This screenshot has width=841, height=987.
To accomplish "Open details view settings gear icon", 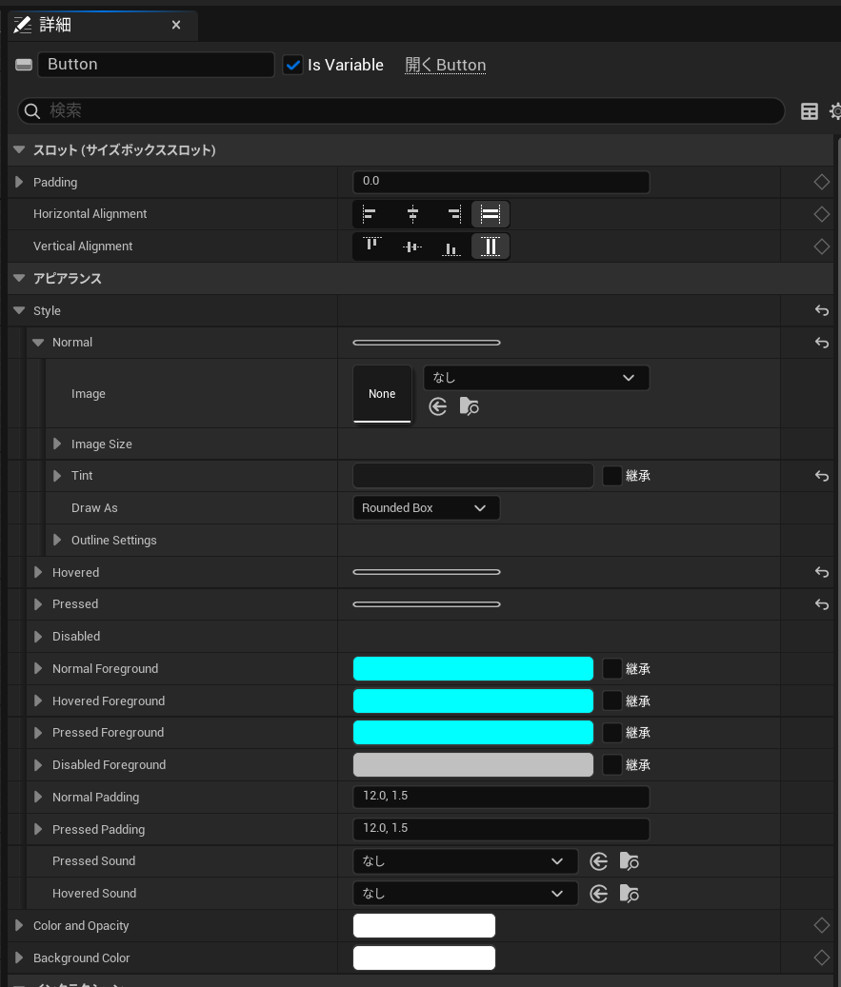I will coord(834,110).
